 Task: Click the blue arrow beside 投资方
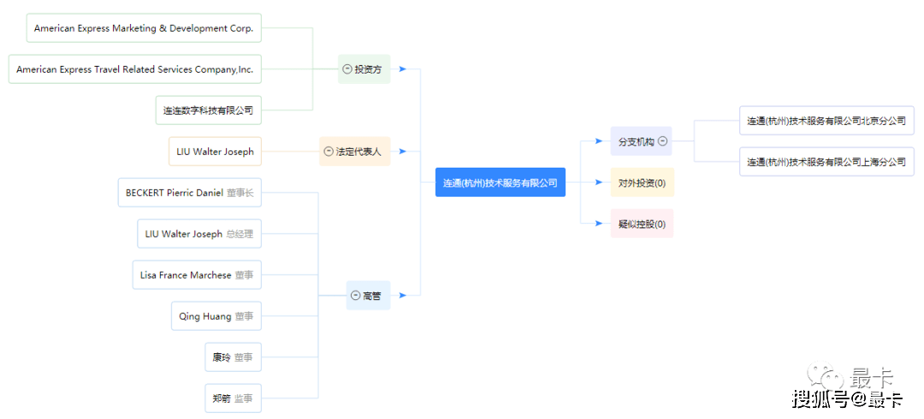pos(402,69)
